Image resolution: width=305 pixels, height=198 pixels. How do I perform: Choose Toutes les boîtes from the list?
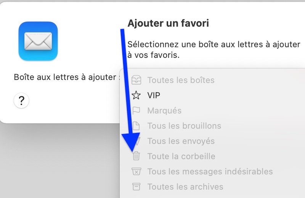click(x=181, y=80)
